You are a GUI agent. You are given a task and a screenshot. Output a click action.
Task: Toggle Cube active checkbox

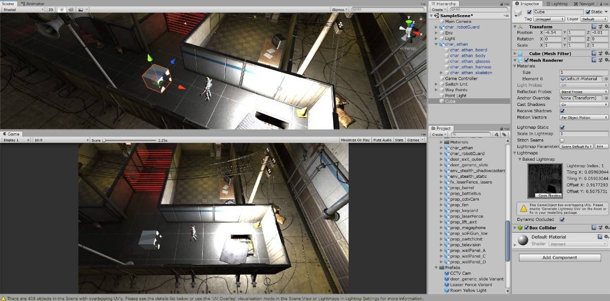[530, 12]
